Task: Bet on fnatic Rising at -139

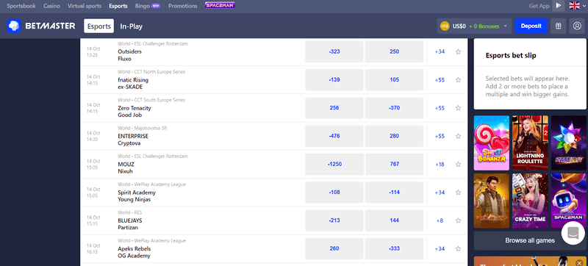Action: point(334,80)
